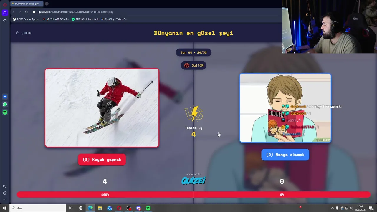Go back with the browser back arrow
The width and height of the screenshot is (377, 212).
pos(14,12)
